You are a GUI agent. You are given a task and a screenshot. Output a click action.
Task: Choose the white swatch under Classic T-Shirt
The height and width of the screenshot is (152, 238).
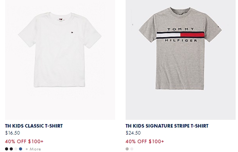tap(16, 149)
